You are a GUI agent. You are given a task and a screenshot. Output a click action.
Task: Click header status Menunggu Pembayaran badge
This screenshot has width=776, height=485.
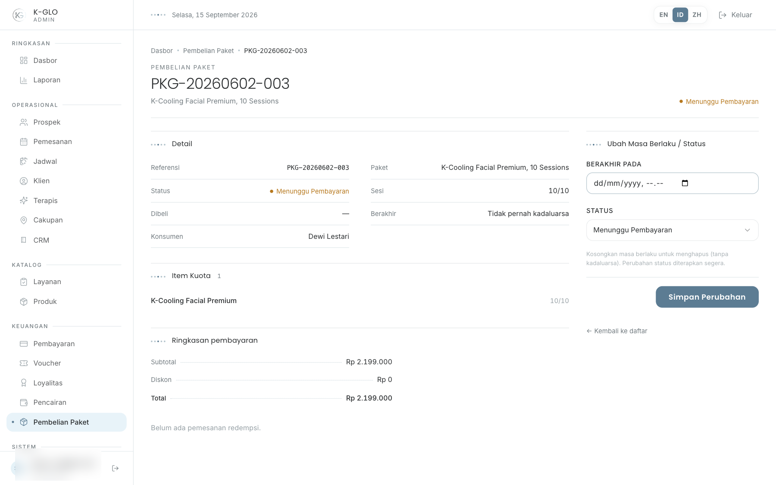coord(719,102)
